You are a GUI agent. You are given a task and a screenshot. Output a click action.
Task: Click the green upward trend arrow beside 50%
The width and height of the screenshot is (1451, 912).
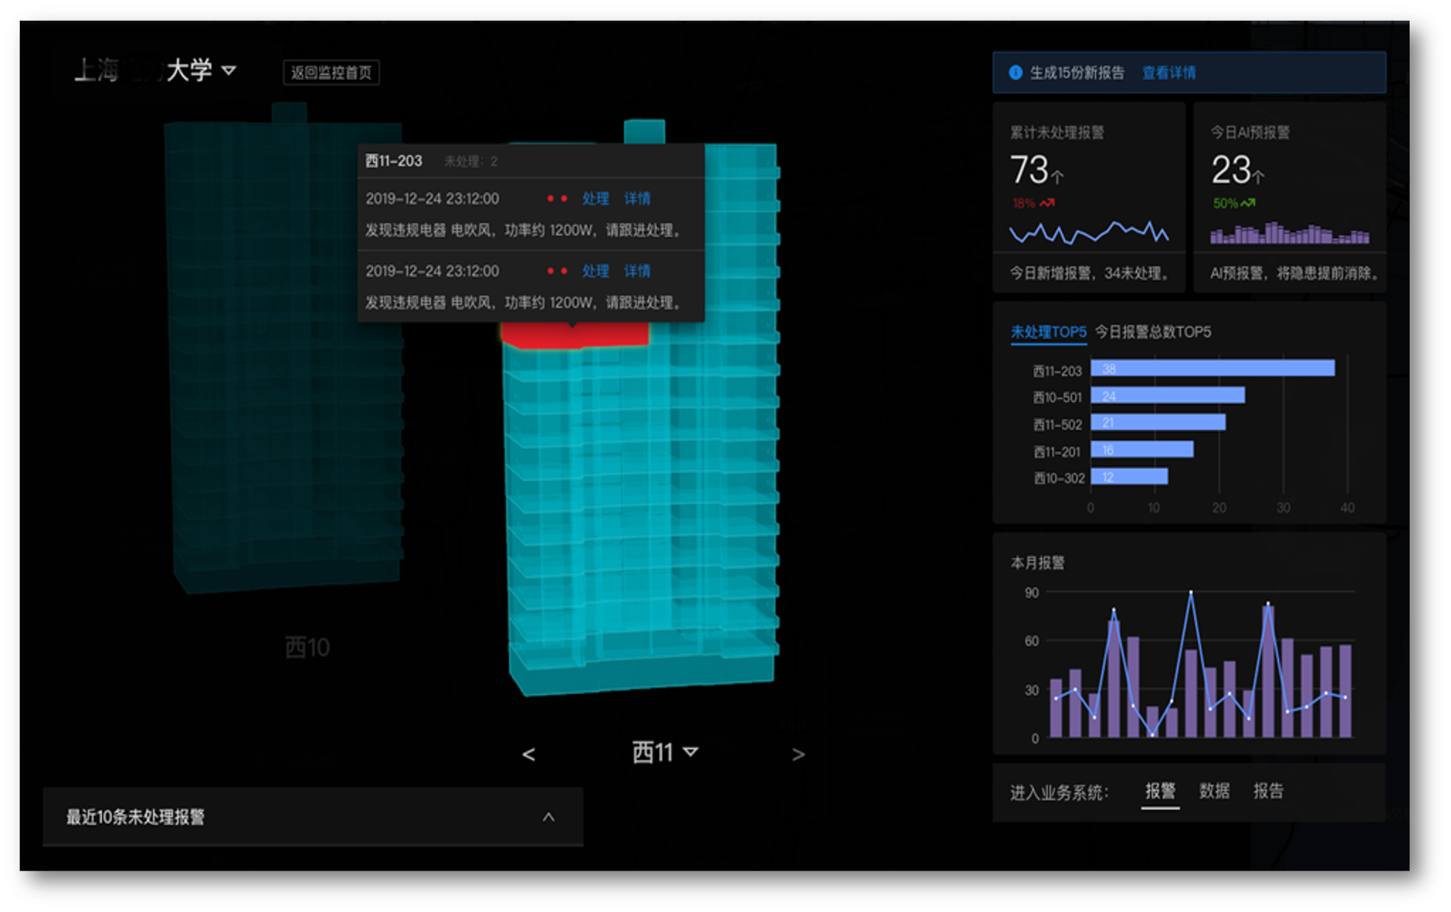1248,203
